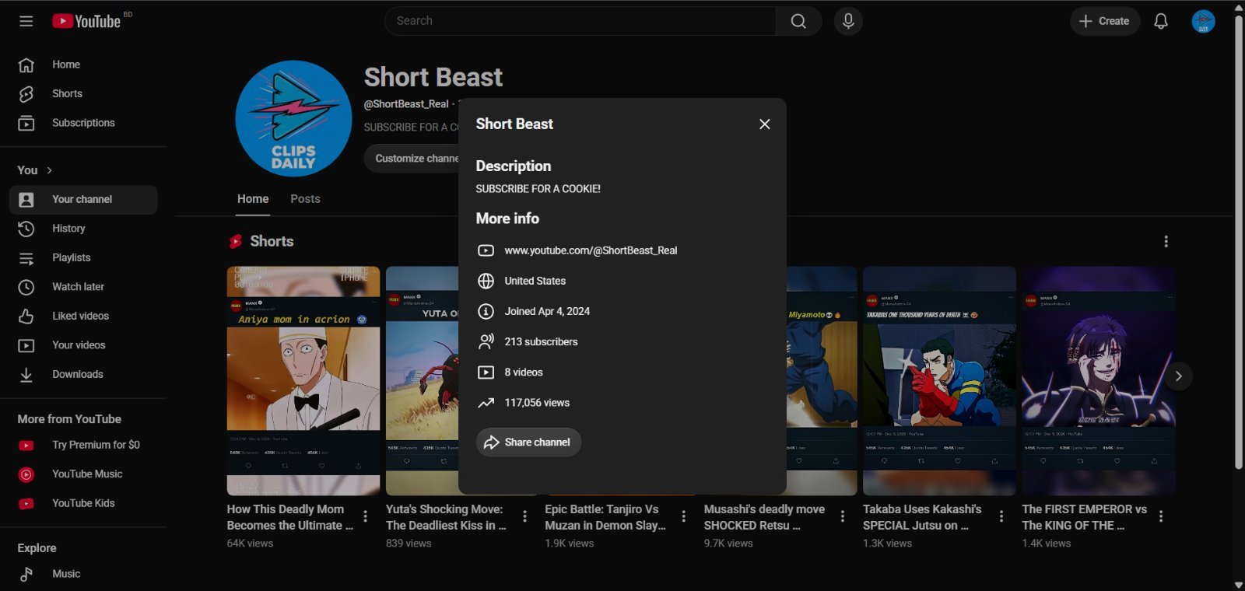
Task: Click the Create button
Action: pyautogui.click(x=1104, y=21)
